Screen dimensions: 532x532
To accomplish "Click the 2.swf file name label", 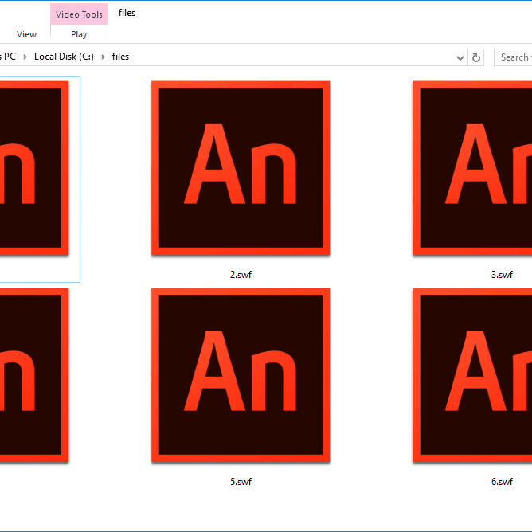I will [x=241, y=275].
